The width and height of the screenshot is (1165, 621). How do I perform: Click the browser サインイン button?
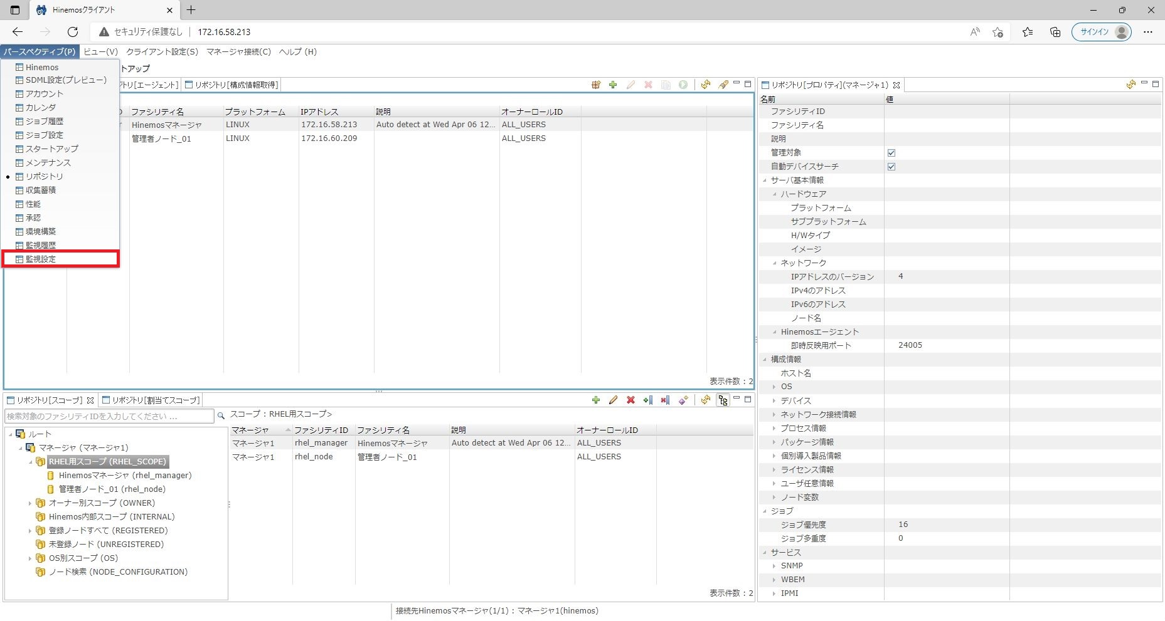pos(1101,32)
